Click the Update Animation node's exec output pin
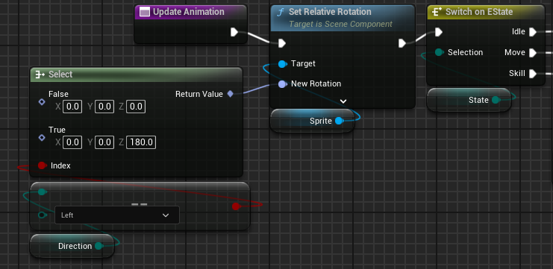 pos(234,32)
